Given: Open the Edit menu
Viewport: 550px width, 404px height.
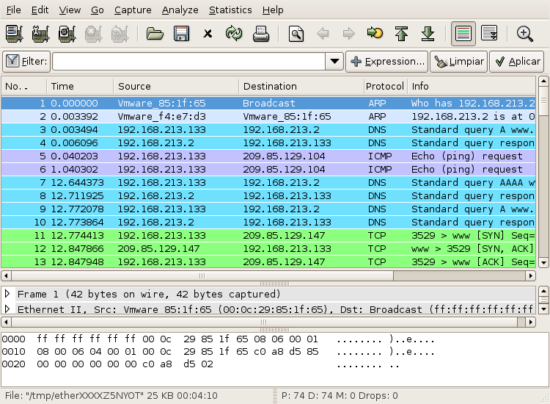Looking at the screenshot, I should 40,10.
